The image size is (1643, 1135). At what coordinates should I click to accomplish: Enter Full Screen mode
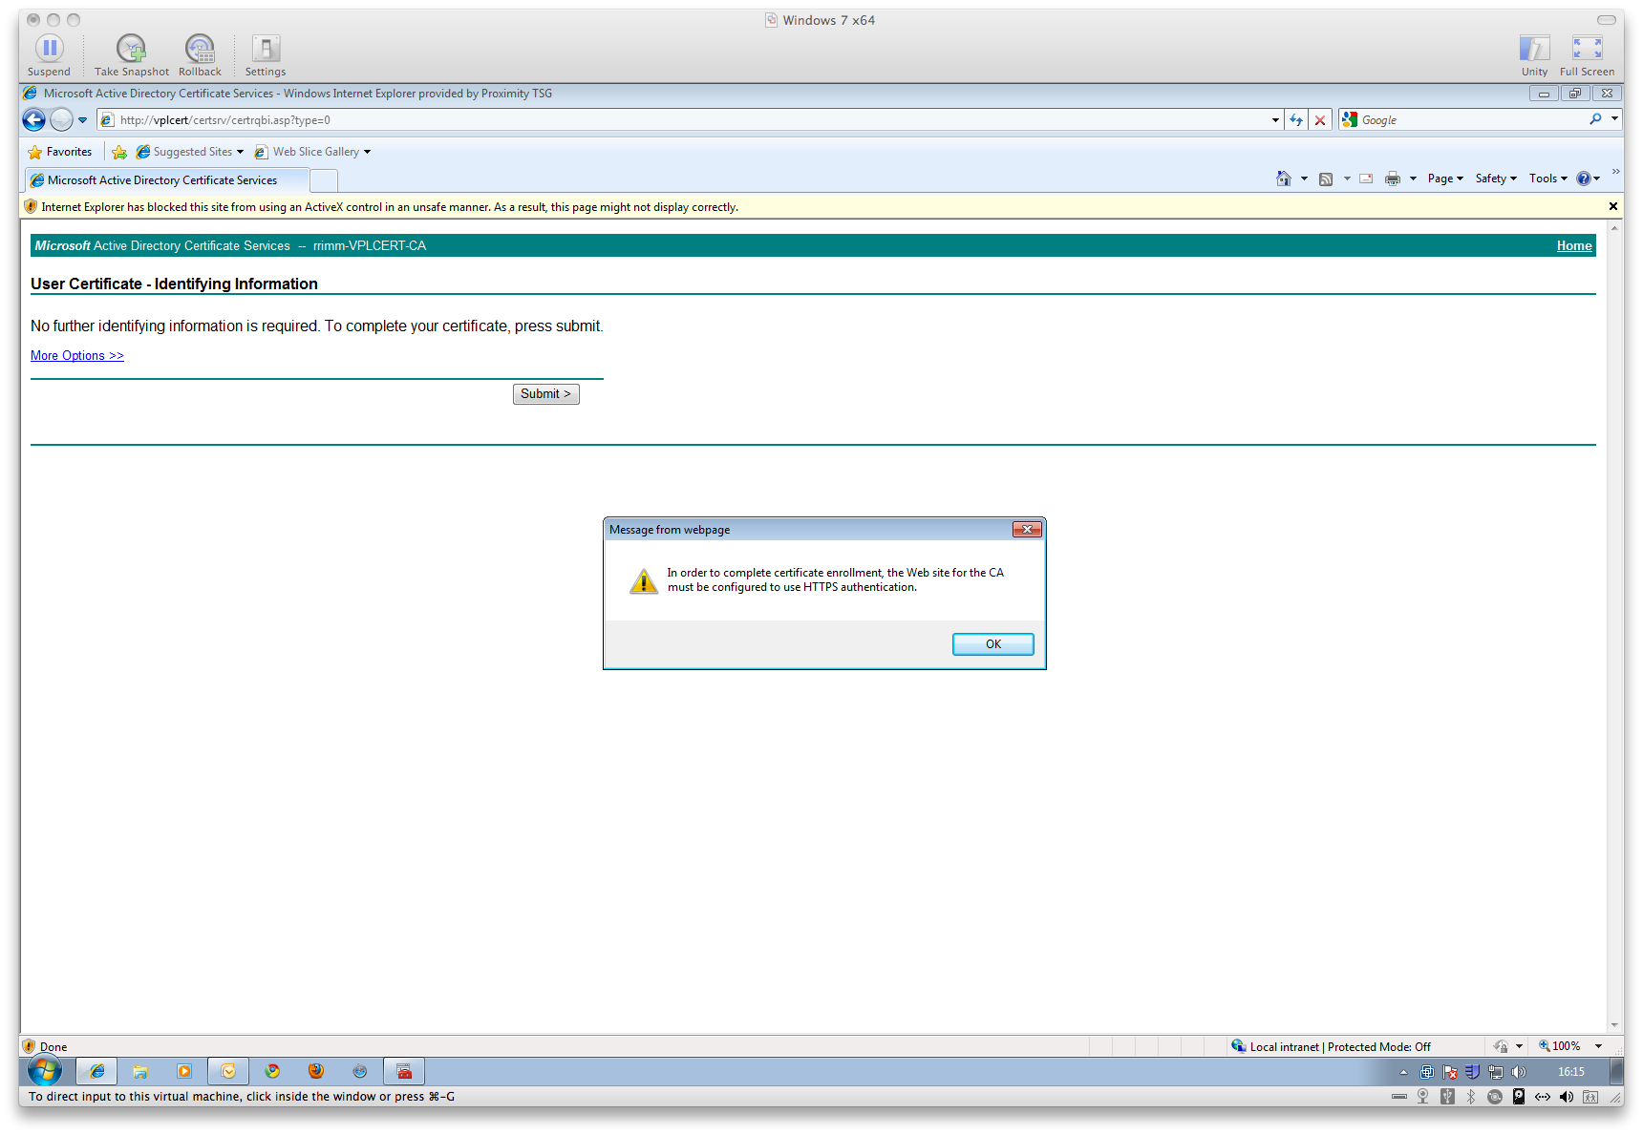(x=1587, y=54)
